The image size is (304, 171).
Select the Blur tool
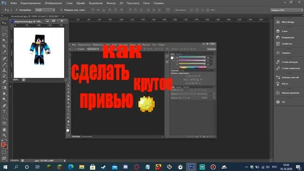pyautogui.click(x=4, y=94)
